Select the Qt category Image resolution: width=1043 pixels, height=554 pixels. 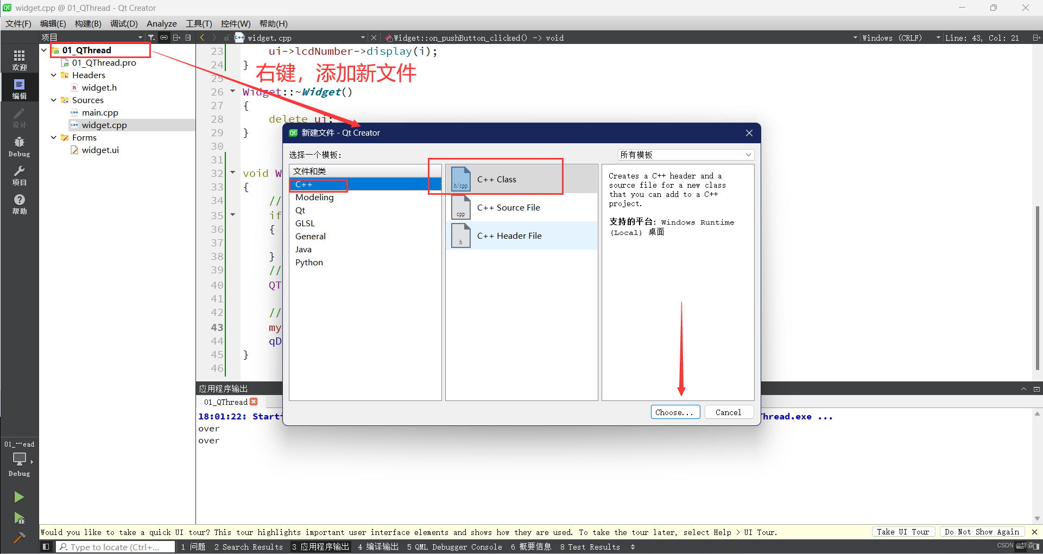coord(365,211)
